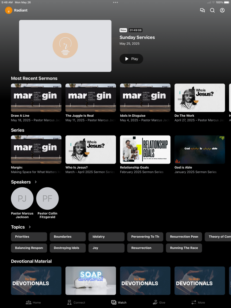231x308 pixels.
Task: Open Pastor Marcus Jackson name label
Action: (x=22, y=215)
